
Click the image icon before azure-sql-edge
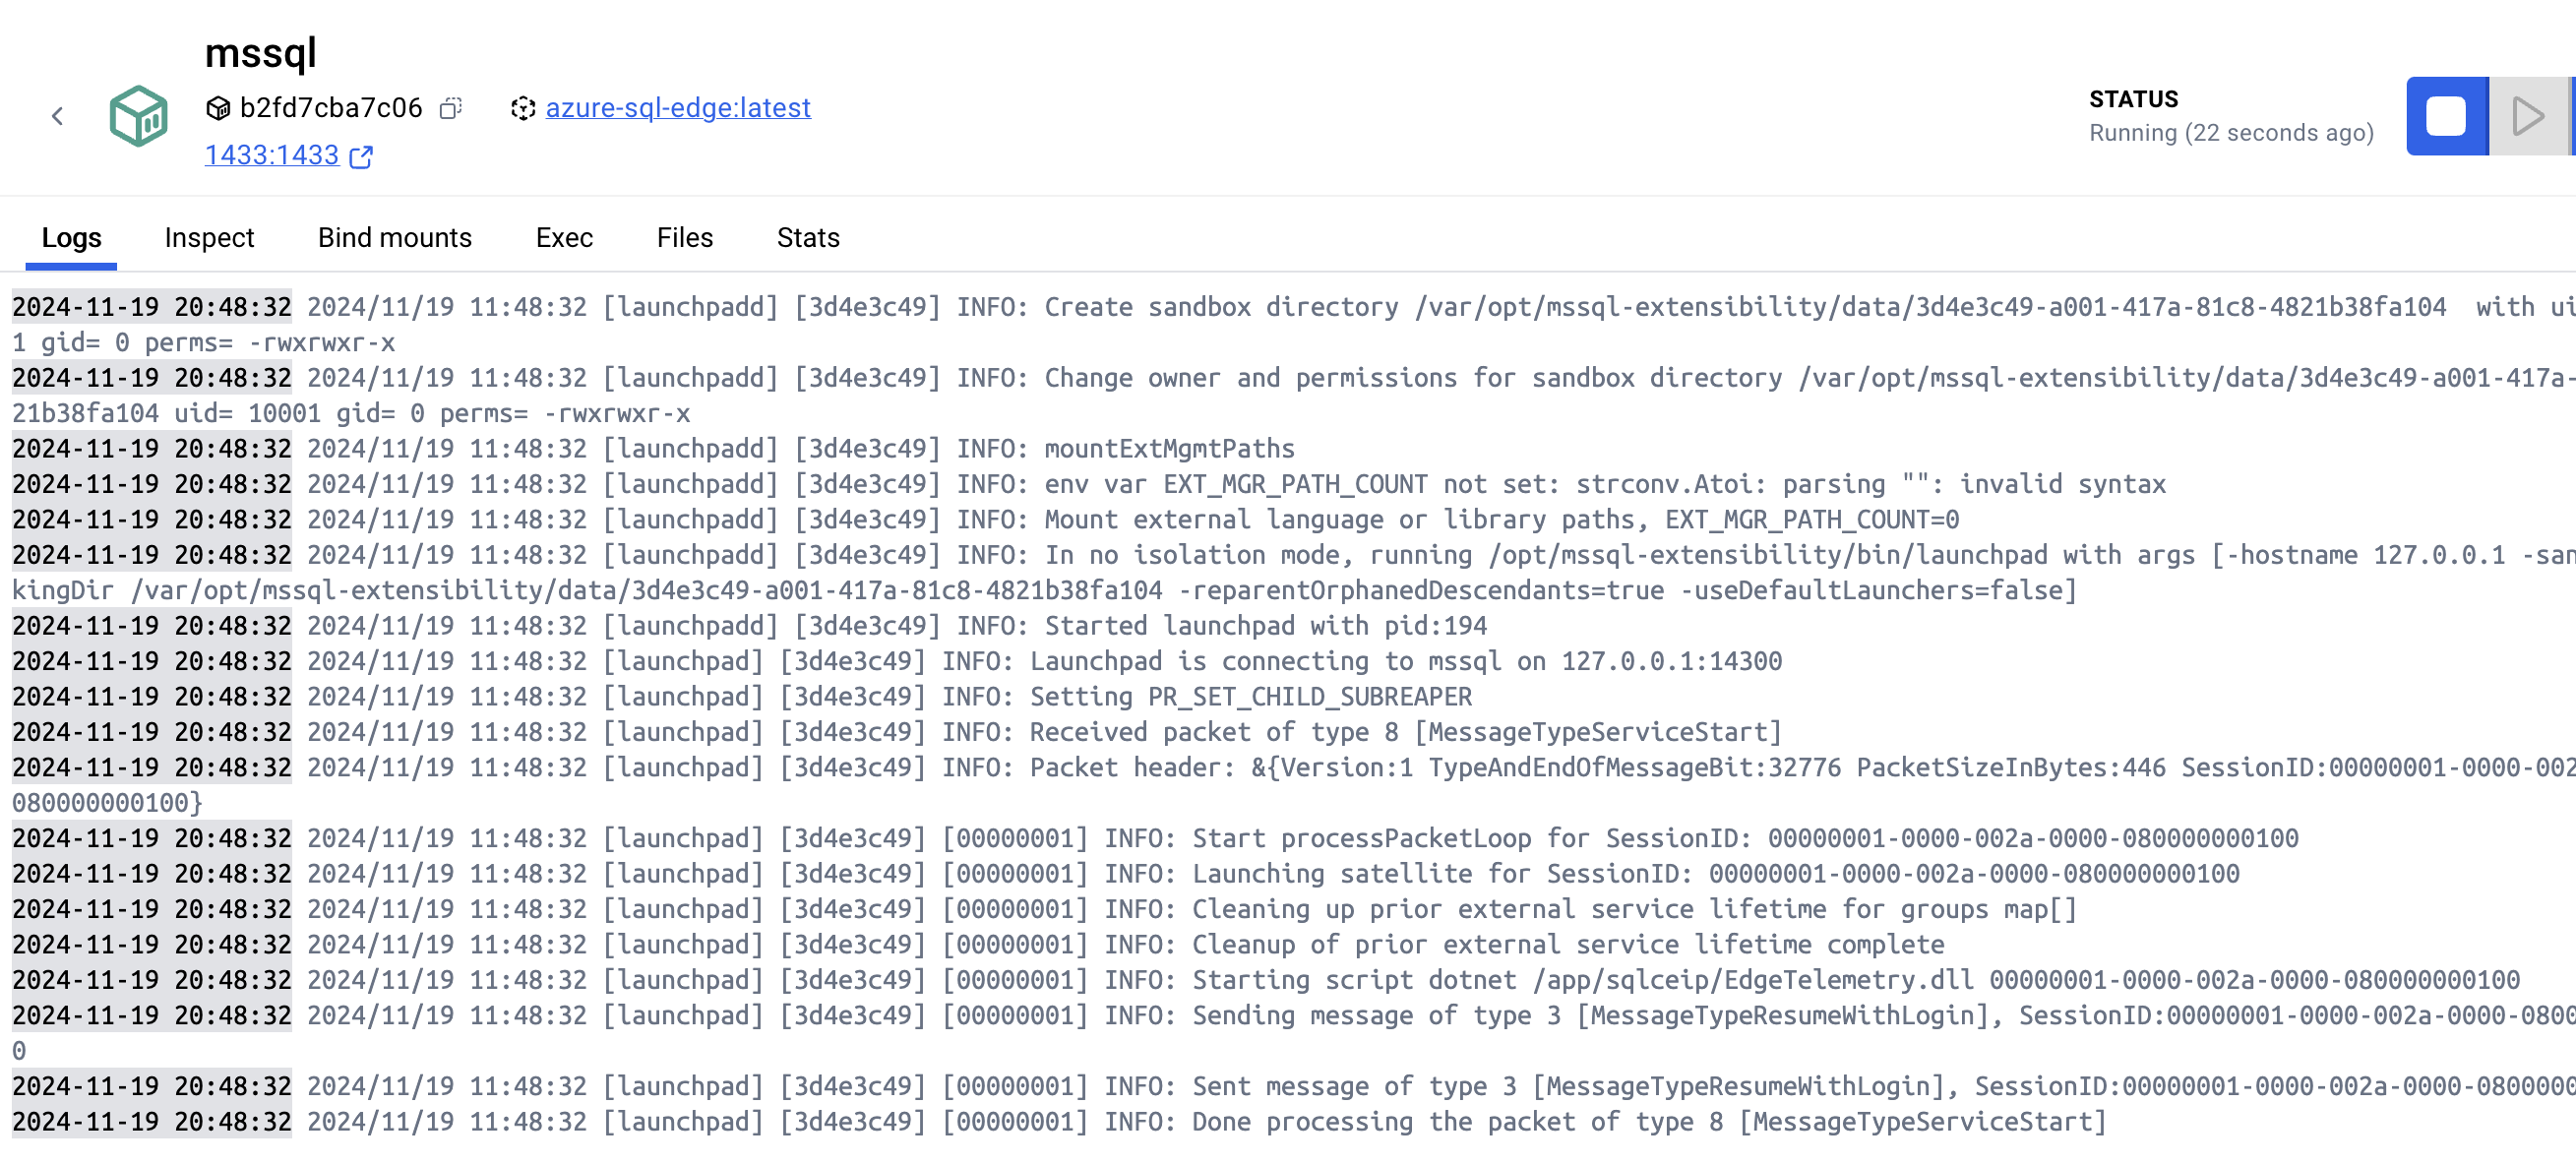523,108
